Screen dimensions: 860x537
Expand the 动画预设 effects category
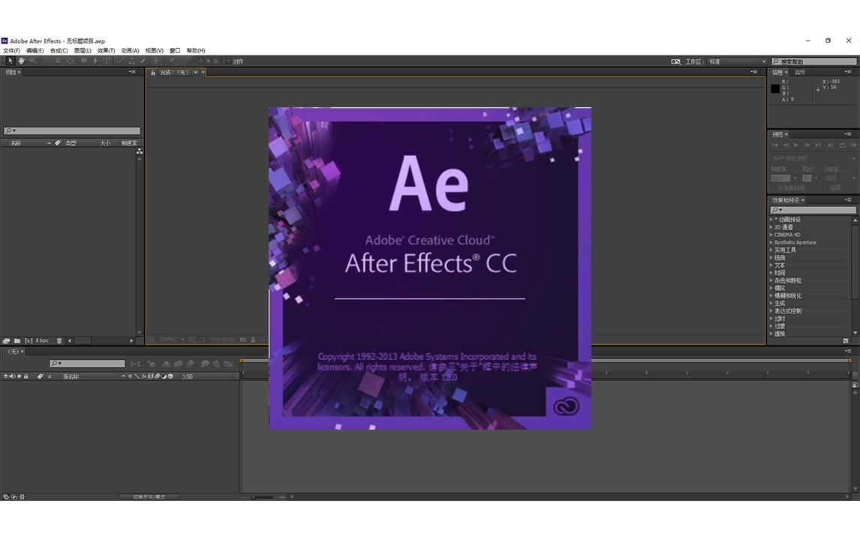[x=771, y=219]
